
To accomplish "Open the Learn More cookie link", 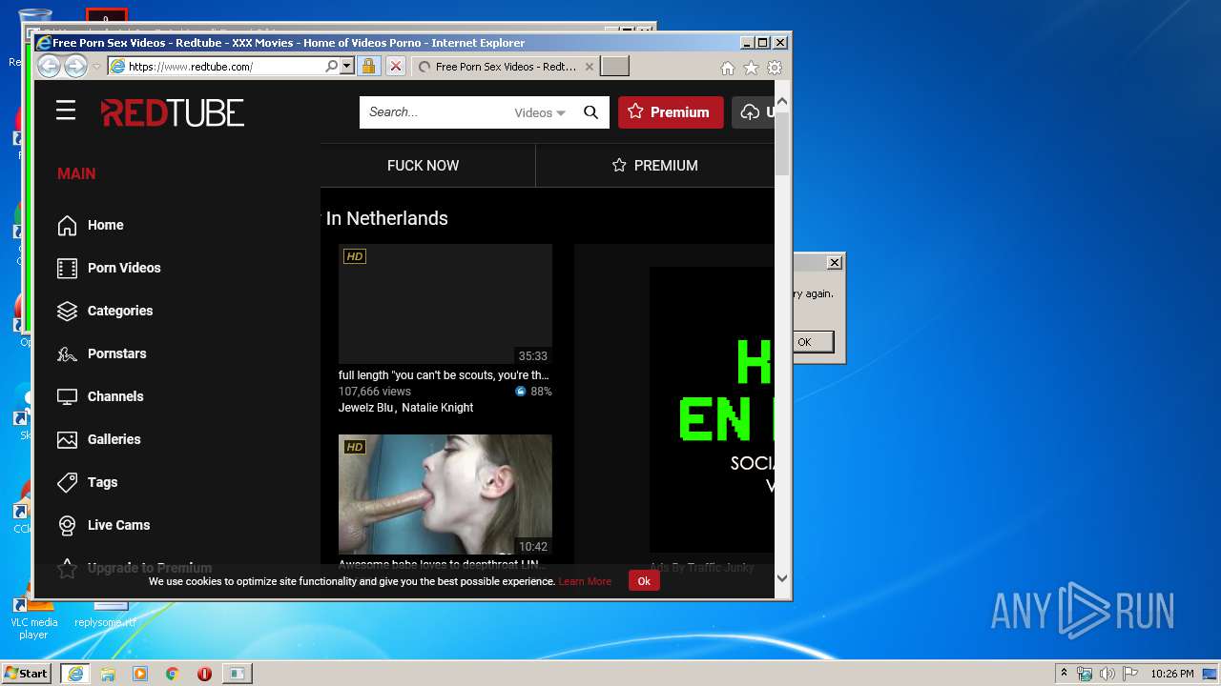I will tap(585, 581).
